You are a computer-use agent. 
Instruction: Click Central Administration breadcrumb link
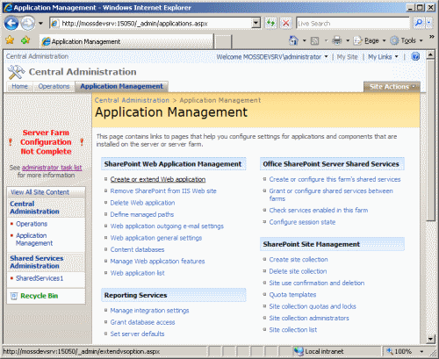tap(132, 100)
